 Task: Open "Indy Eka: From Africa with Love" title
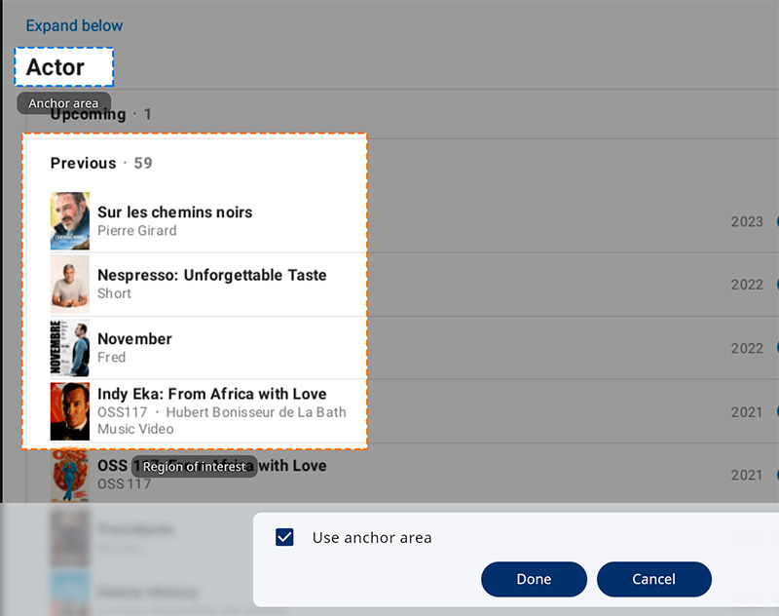tap(211, 394)
